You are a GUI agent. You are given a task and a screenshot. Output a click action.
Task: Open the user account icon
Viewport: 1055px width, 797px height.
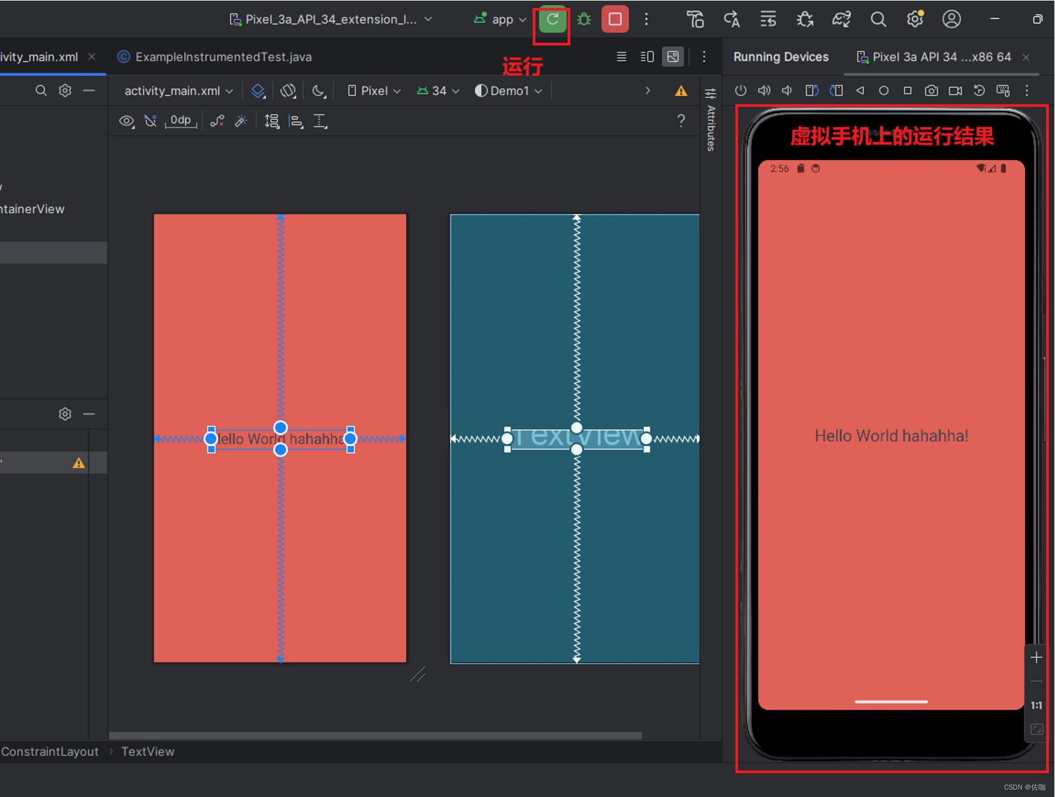(x=951, y=20)
